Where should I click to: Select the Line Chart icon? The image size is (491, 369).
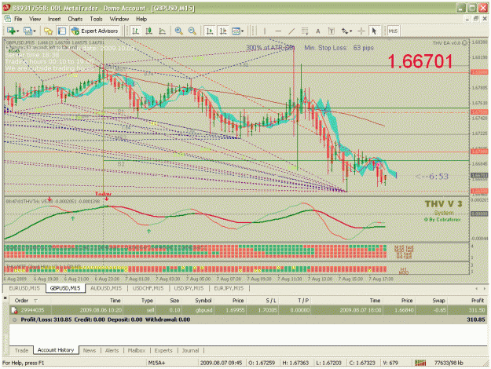163,31
